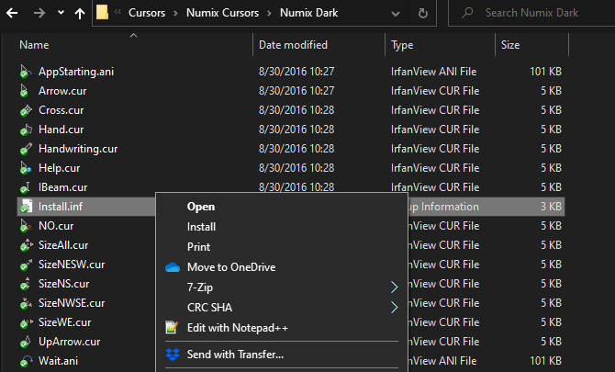
Task: Select the SizeWE.cur file icon
Action: [x=26, y=322]
